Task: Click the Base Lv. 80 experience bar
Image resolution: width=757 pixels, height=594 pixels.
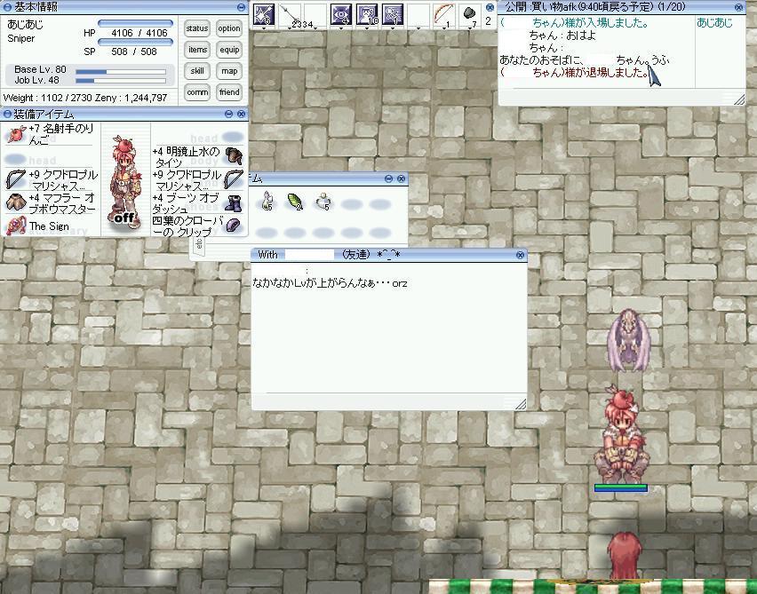Action: click(x=121, y=72)
